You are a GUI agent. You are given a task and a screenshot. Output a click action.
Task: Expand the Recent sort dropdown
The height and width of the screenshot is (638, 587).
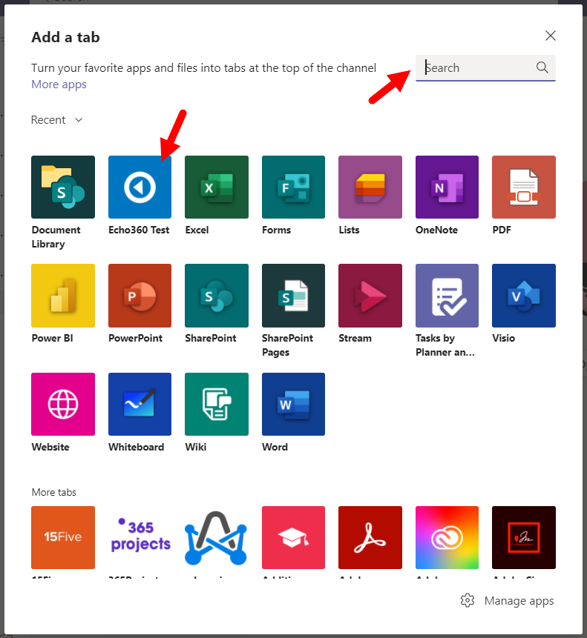pyautogui.click(x=56, y=120)
